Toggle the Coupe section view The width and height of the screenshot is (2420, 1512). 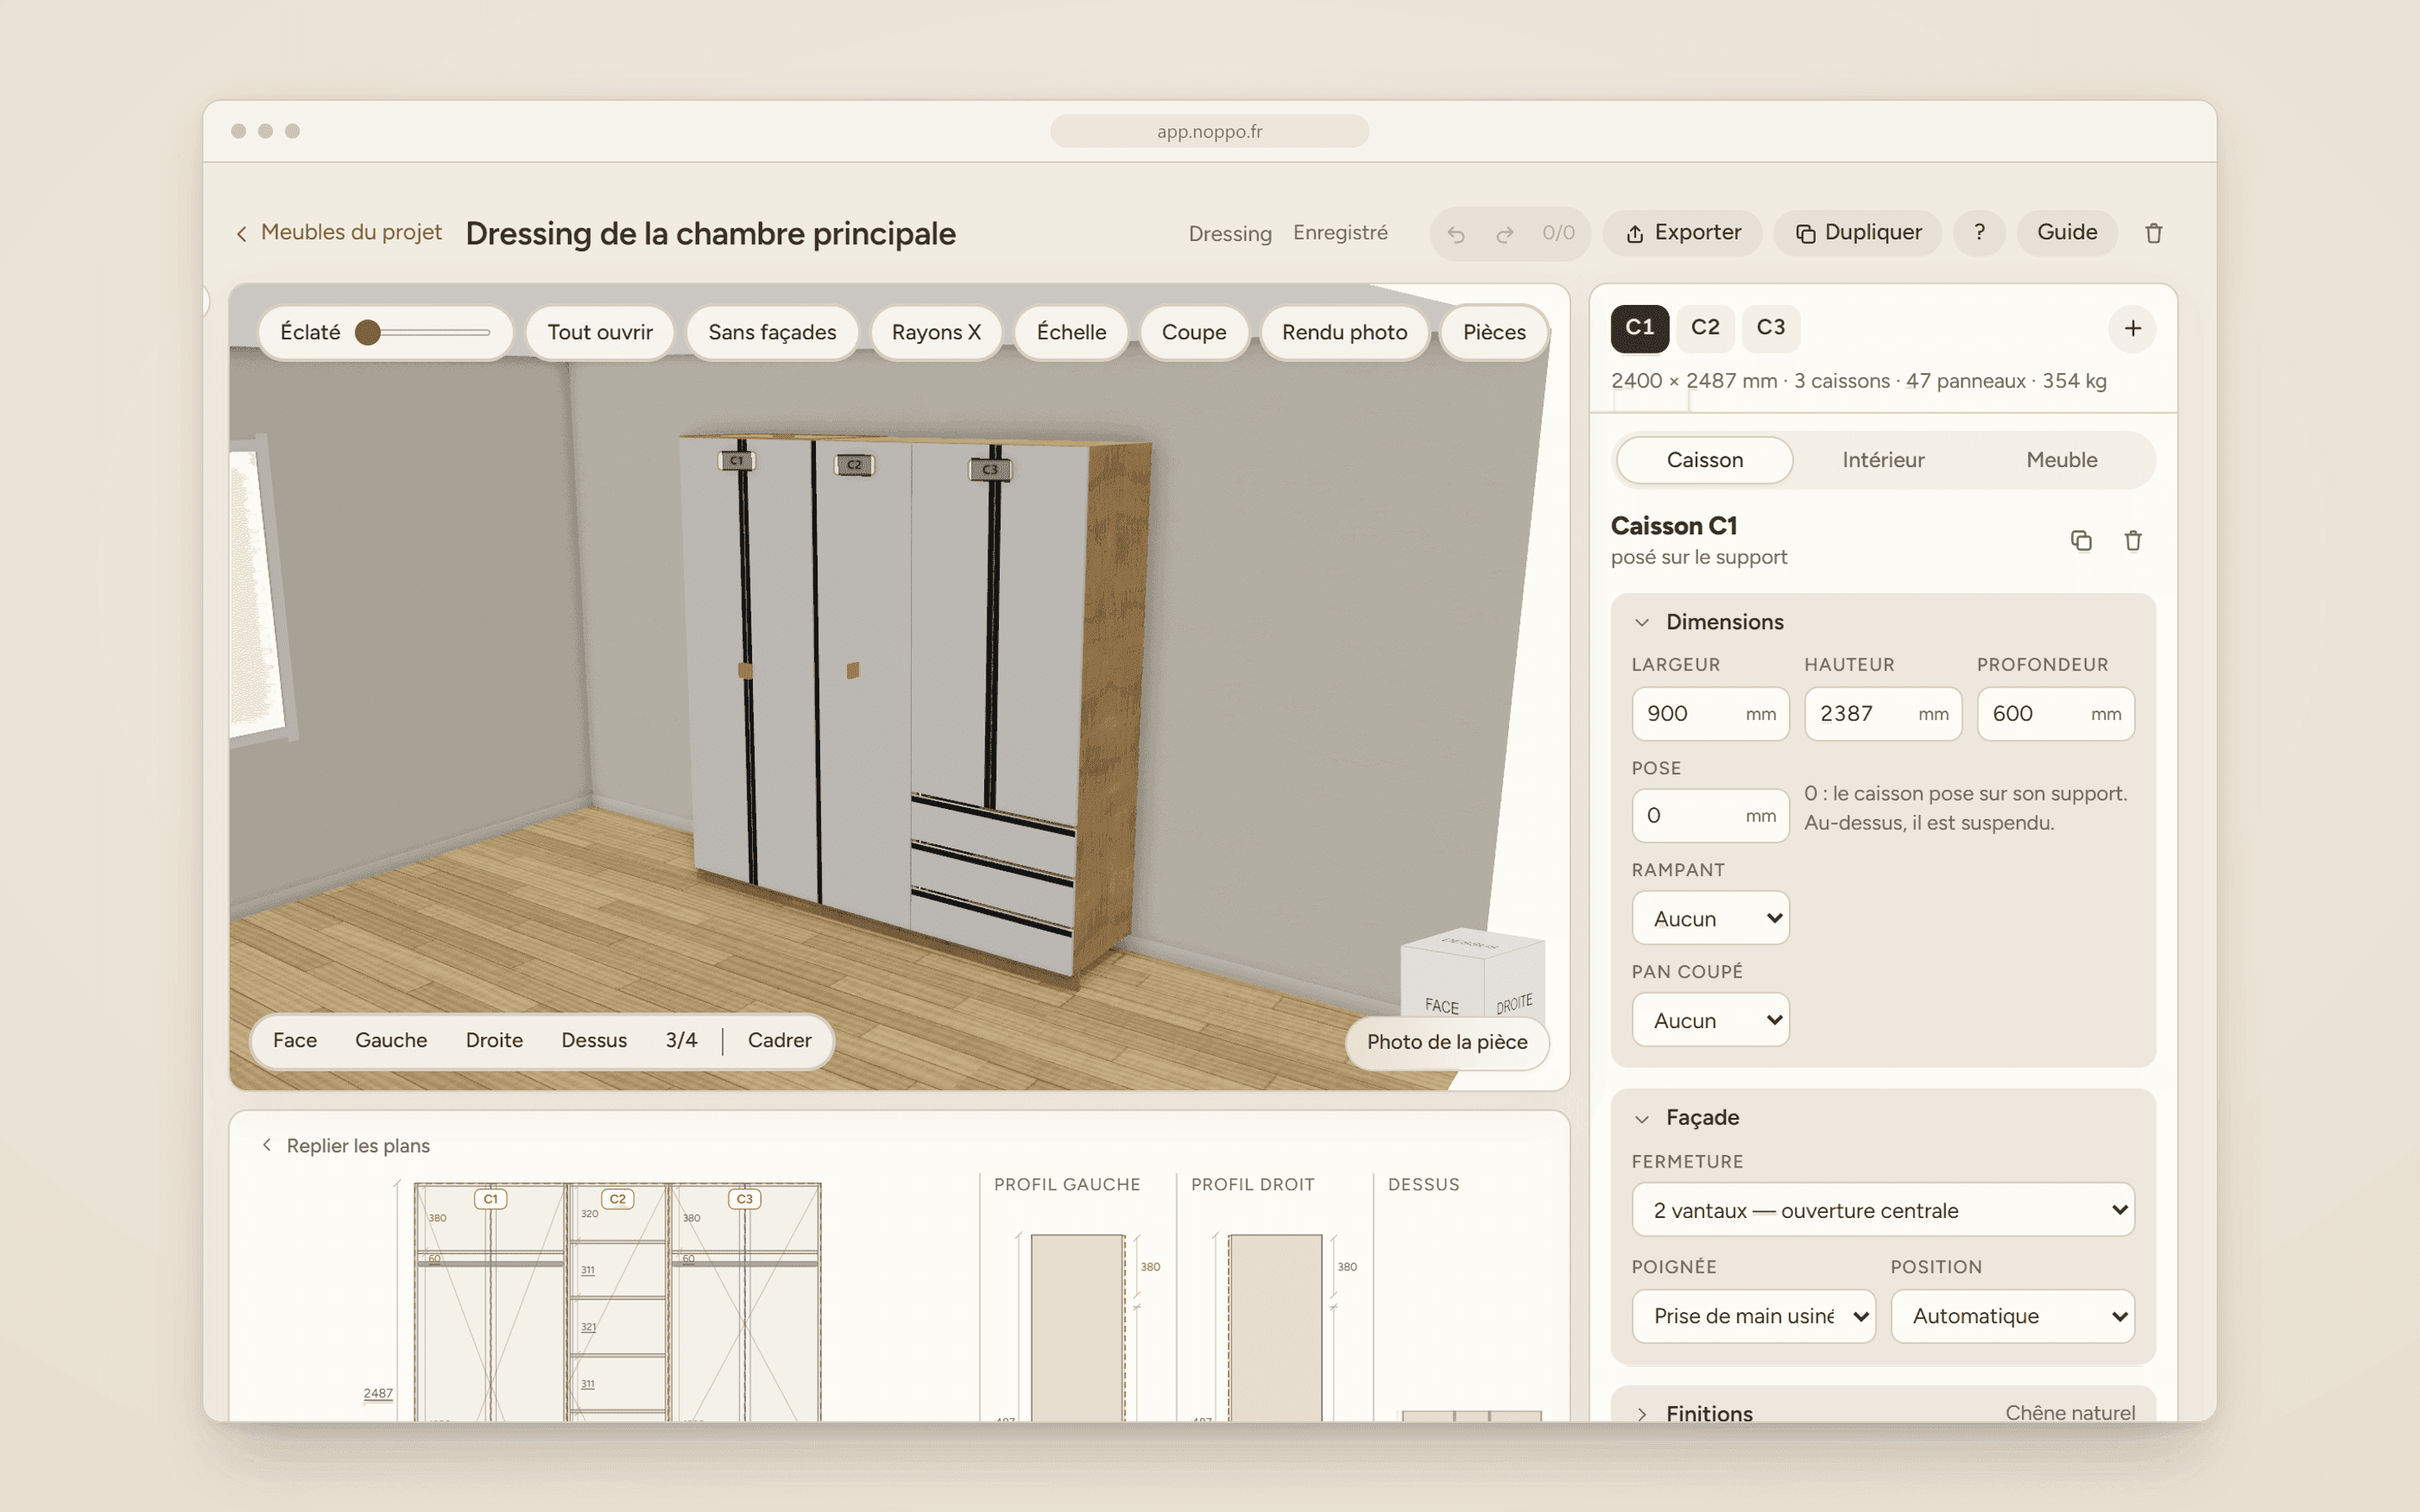(x=1194, y=332)
